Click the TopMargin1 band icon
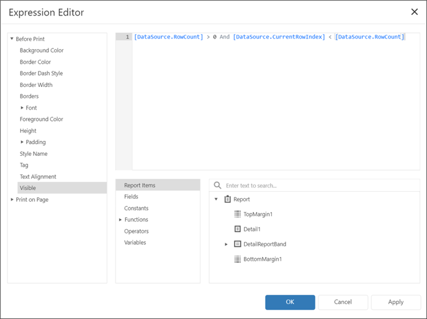427x319 pixels. coord(238,214)
